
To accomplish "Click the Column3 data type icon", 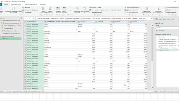I will point(96,22).
